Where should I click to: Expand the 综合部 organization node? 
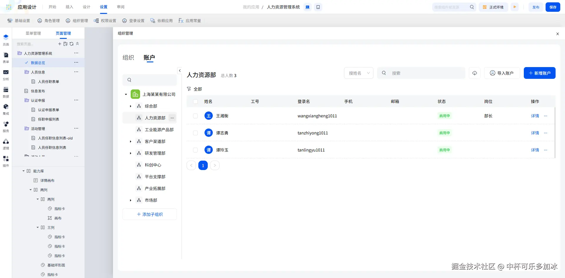click(131, 106)
